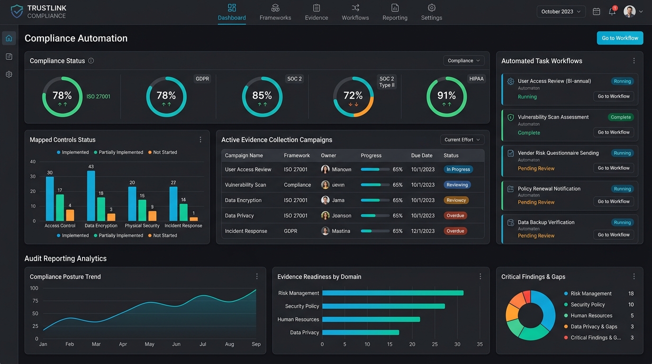This screenshot has height=364, width=652.
Task: Click the Vulnerability Scan Assessment shield icon
Action: (x=510, y=117)
